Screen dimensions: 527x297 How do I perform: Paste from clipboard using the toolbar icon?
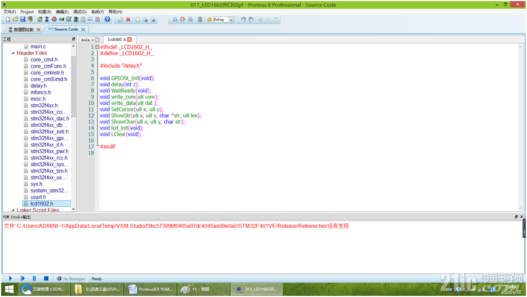(276, 20)
